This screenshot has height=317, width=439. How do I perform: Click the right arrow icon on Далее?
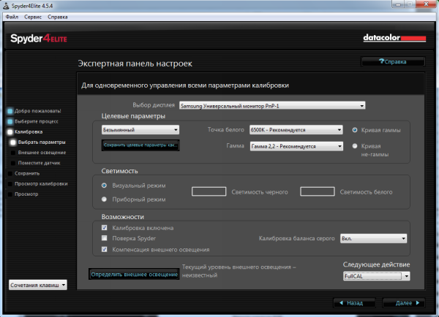click(418, 302)
